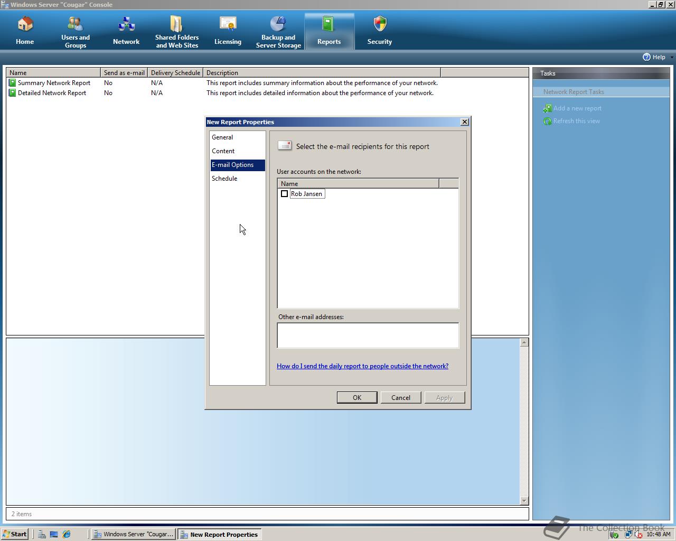Sort by the Description column
Image resolution: width=676 pixels, height=541 pixels.
pos(322,73)
